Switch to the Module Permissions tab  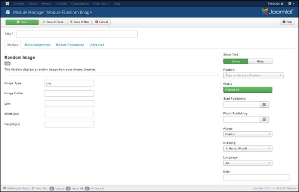tap(70, 45)
